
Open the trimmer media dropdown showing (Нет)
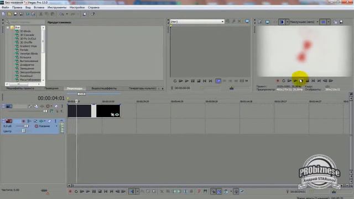click(197, 22)
